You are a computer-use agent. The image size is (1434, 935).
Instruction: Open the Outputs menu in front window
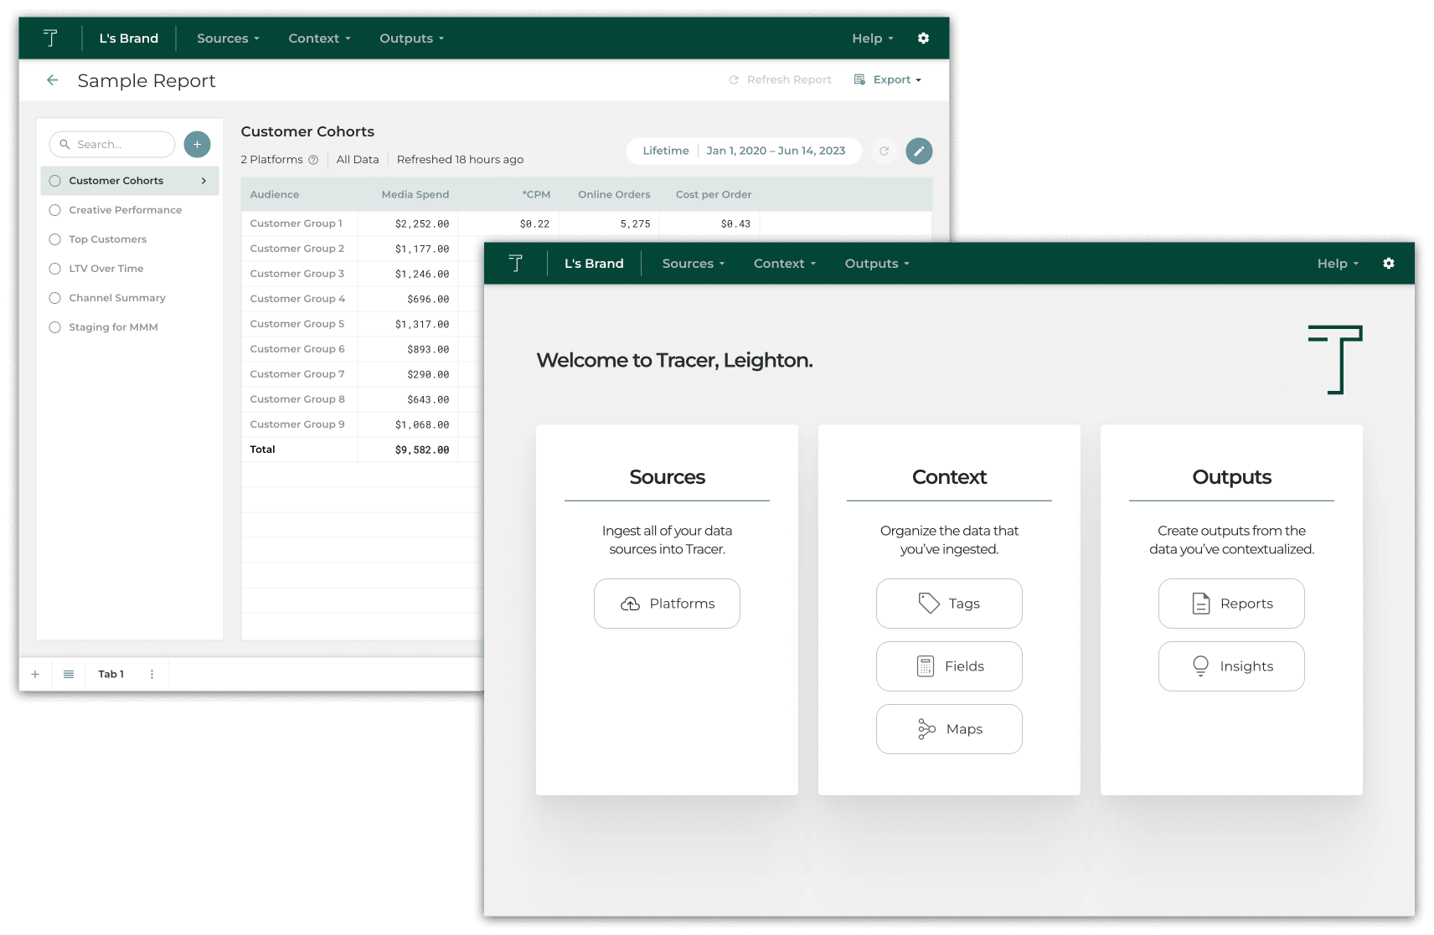coord(877,264)
